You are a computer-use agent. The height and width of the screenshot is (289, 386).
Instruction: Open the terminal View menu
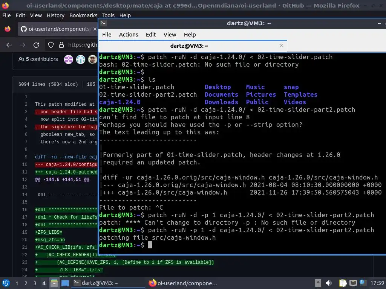pos(170,35)
